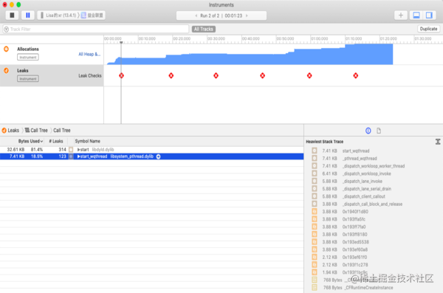Add an instrument with the plus button
Viewport: 443px width, 293px height.
pos(401,15)
